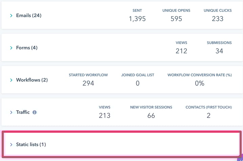Screen dimensions: 243x161
Task: Click the Forms Views value 212
Action: pyautogui.click(x=181, y=51)
